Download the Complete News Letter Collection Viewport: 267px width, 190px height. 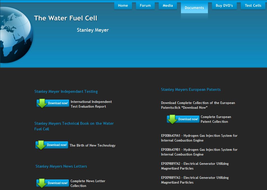click(x=53, y=183)
